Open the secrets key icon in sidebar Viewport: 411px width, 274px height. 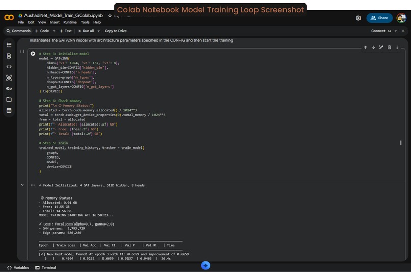[x=9, y=89]
